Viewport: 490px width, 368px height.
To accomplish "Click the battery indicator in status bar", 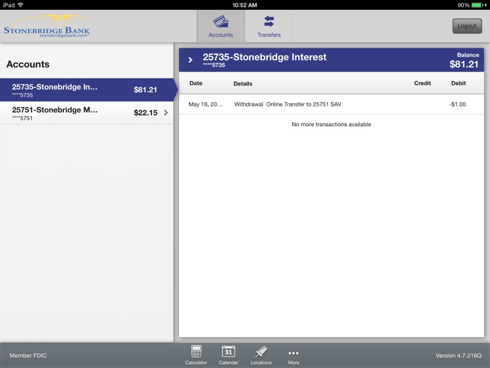I will pos(477,5).
